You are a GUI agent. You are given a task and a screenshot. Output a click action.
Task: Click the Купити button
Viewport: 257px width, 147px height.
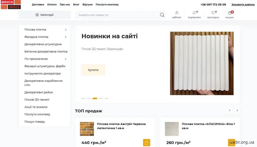pos(93,70)
